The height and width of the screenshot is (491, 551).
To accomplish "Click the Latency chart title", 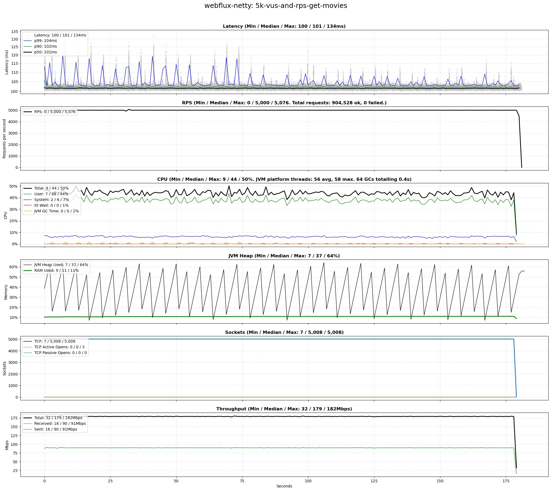I will [x=284, y=26].
